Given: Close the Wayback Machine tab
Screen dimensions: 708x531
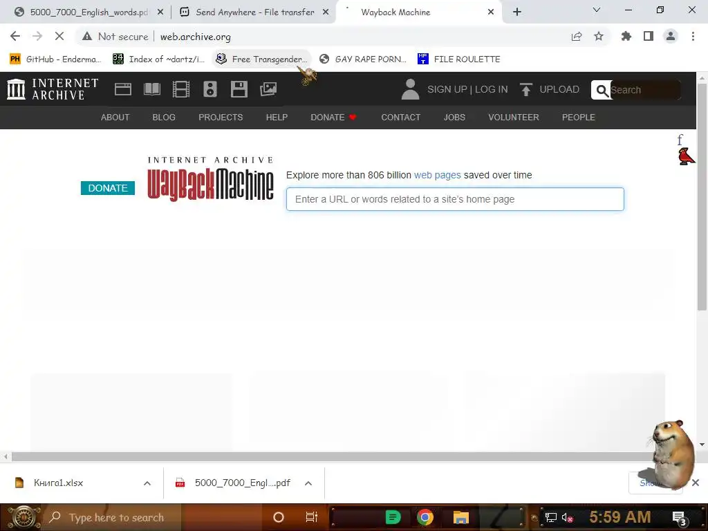Looking at the screenshot, I should coord(491,12).
